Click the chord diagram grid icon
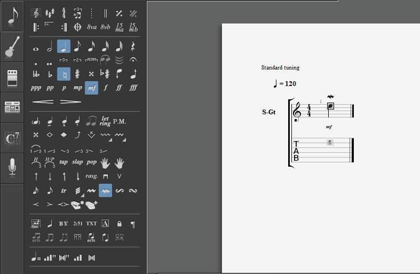 click(x=36, y=224)
